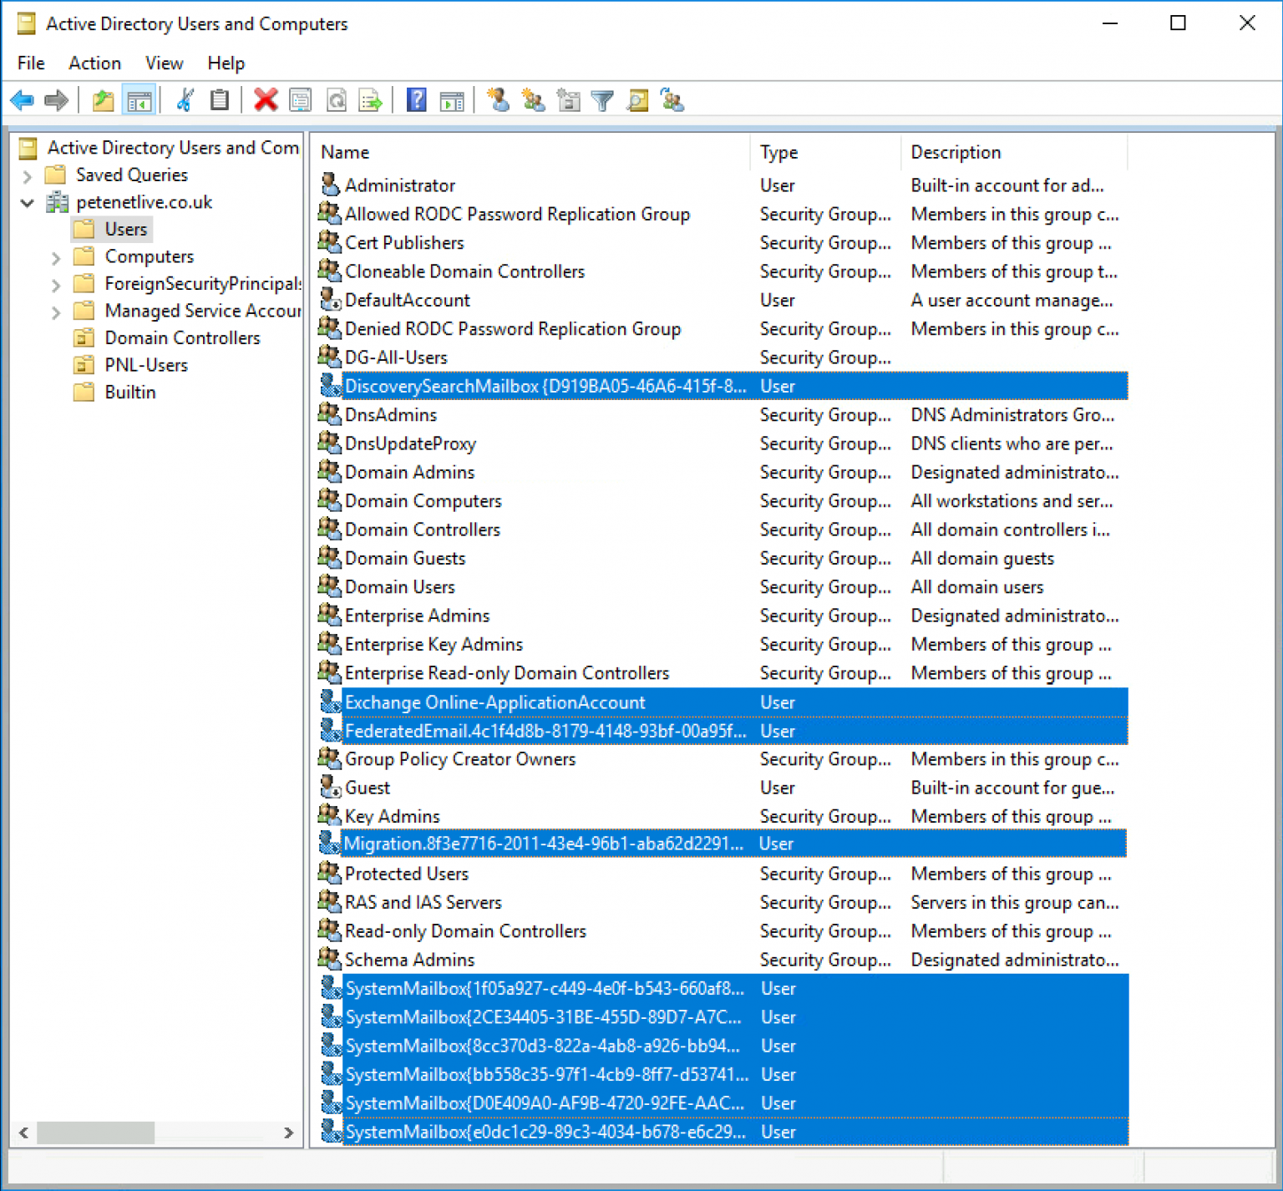The height and width of the screenshot is (1191, 1283).
Task: Cut selection with the scissors icon
Action: point(185,100)
